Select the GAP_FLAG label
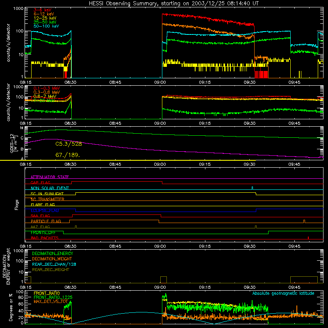Screen dimensions: 328x328 (x=40, y=182)
